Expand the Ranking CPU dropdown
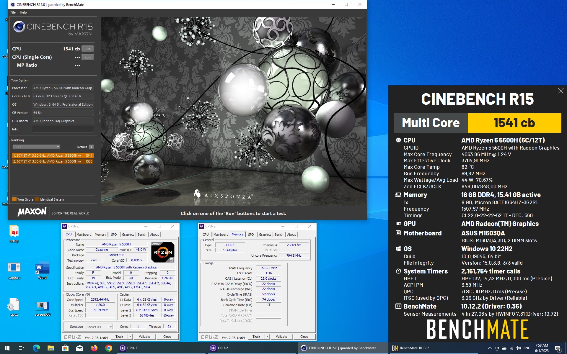The image size is (567, 354). click(x=36, y=147)
